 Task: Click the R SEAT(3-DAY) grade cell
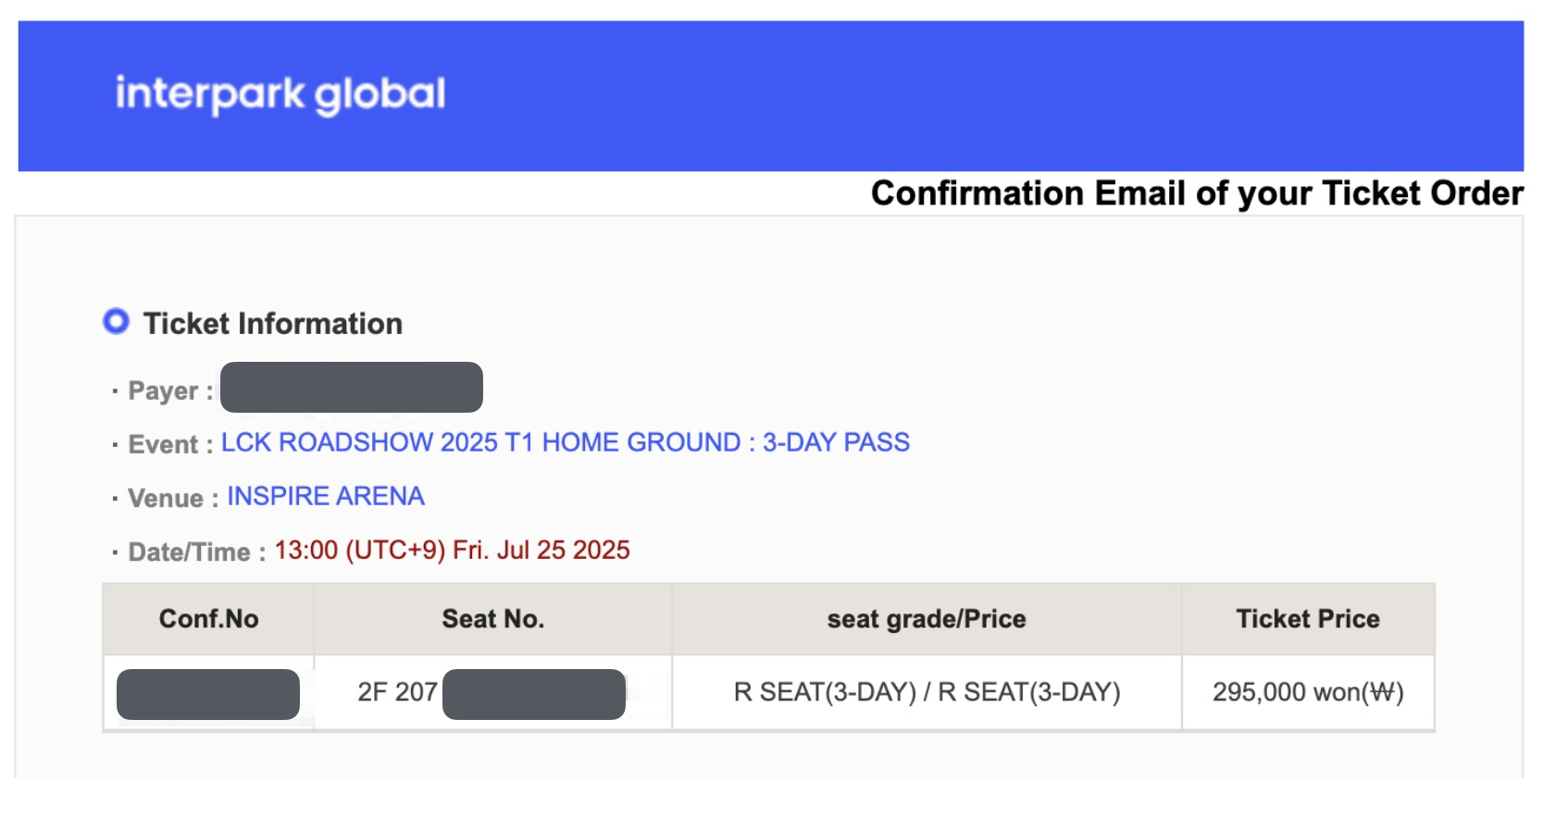coord(927,692)
